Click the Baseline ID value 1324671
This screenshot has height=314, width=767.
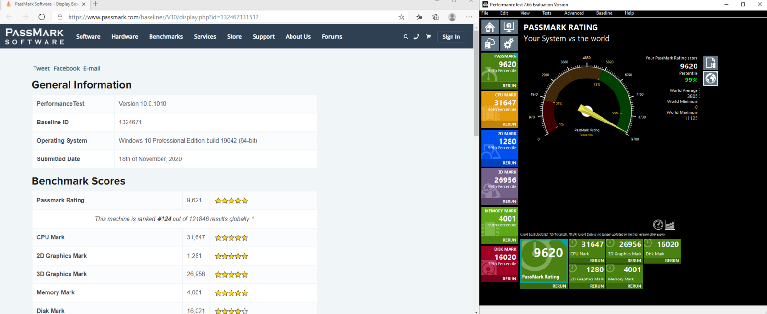[130, 122]
